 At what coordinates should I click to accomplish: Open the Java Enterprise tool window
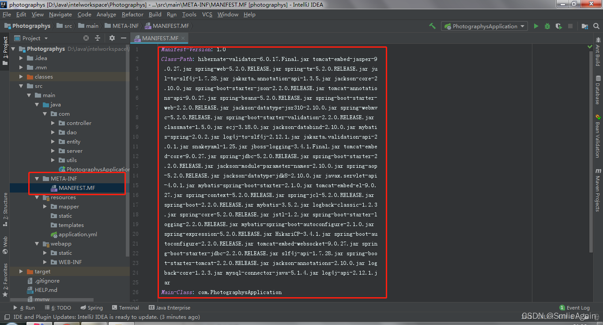(170, 308)
